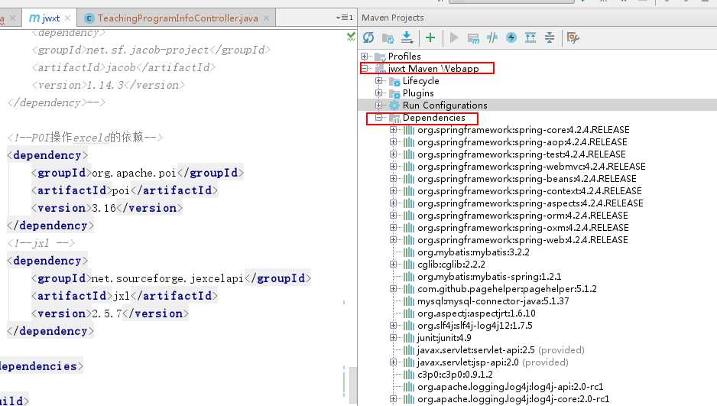Viewport: 717px width, 406px height.
Task: Select spring-test:4.2.4.RELEASE dependency
Action: click(521, 154)
